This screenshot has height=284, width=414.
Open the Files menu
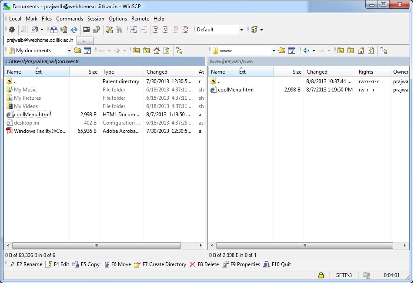click(x=47, y=19)
